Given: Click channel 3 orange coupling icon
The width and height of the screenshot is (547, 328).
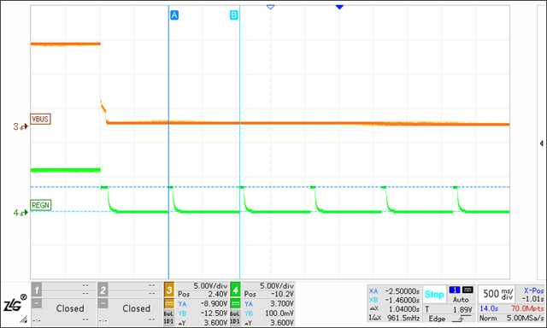Looking at the screenshot, I should 169,304.
